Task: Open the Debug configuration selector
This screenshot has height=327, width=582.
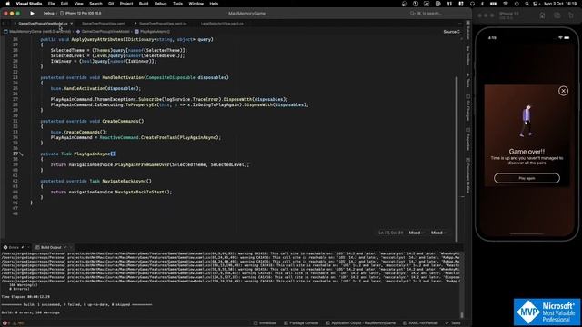Action: 48,14
